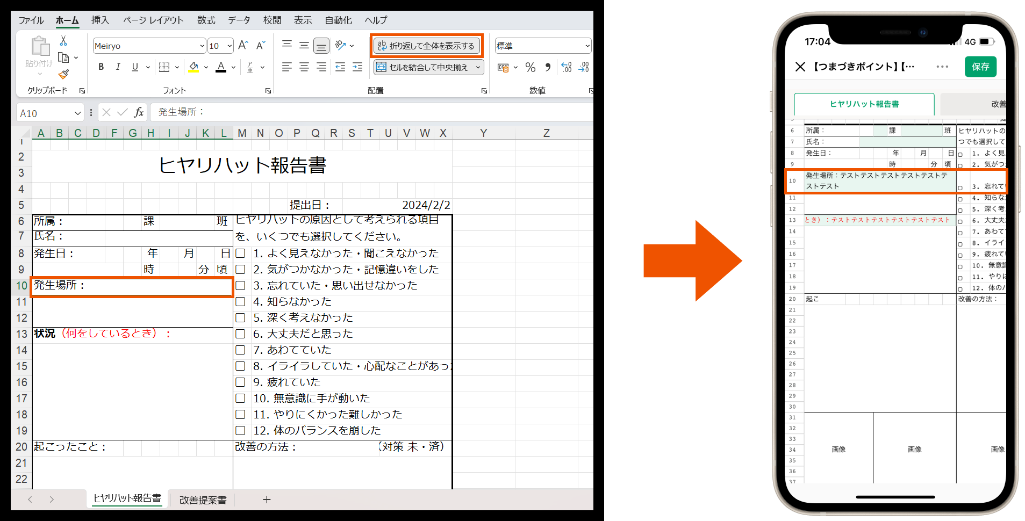This screenshot has height=521, width=1025.
Task: Enable 折り返して全体を表示する wrap text
Action: click(x=426, y=46)
